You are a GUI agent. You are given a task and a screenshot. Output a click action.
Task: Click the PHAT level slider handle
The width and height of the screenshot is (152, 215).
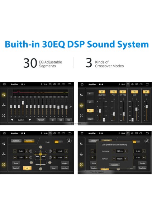click(114, 114)
